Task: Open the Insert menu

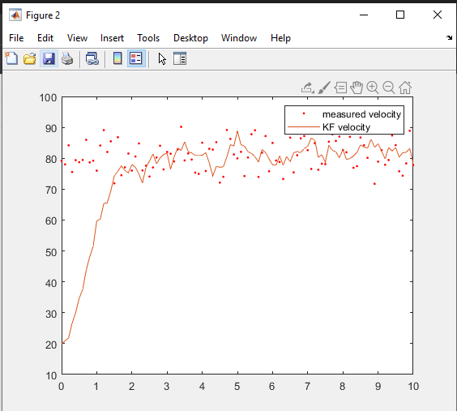Action: (112, 38)
